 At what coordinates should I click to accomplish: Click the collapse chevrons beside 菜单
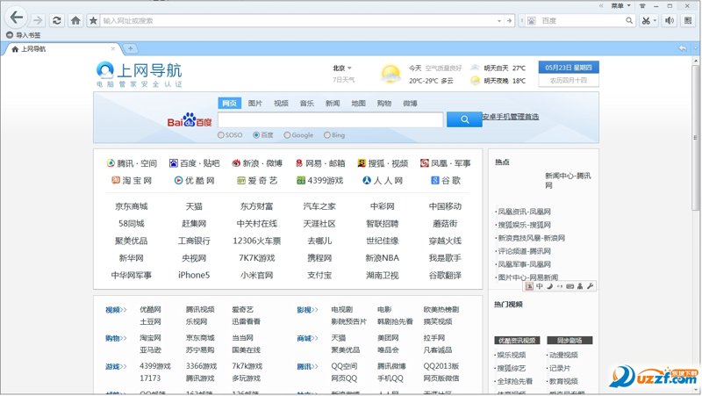pos(601,6)
